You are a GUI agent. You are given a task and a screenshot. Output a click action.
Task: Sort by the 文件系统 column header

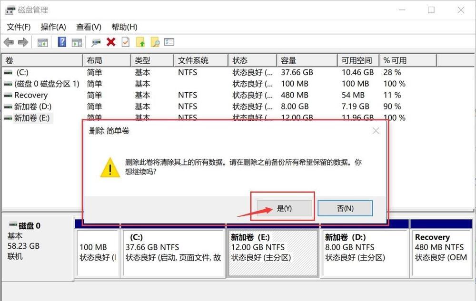click(201, 60)
